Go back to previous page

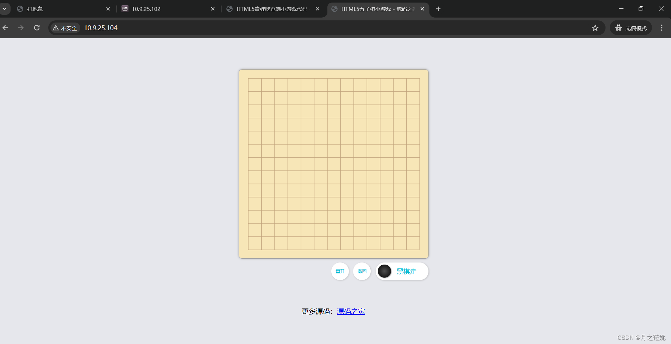click(6, 28)
